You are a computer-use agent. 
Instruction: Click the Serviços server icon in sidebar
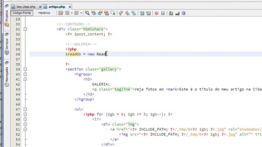click(x=7, y=53)
